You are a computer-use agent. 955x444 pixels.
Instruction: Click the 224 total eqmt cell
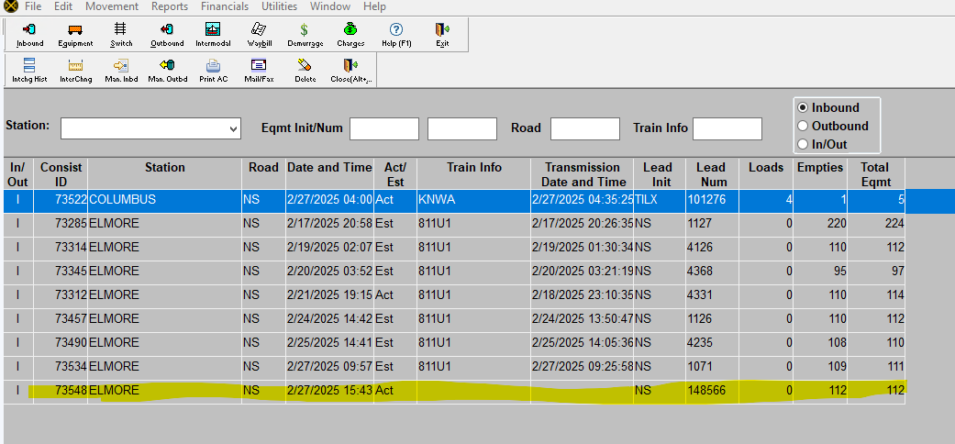coord(876,224)
